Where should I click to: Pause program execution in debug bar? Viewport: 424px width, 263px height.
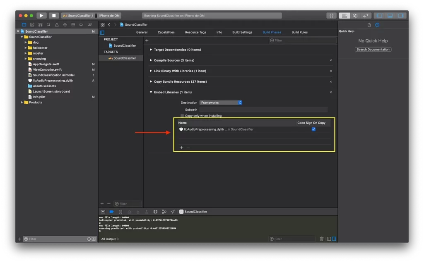click(x=120, y=212)
